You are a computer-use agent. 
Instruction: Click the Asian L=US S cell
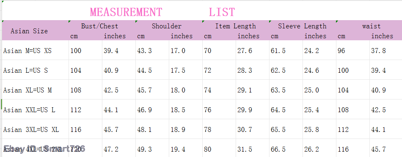[35, 70]
